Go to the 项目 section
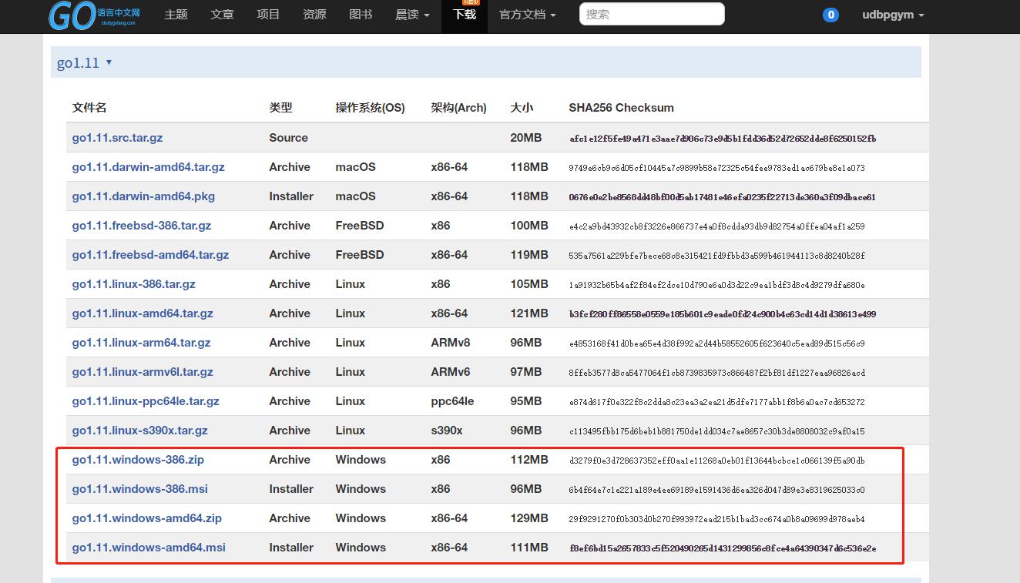The width and height of the screenshot is (1020, 583). [x=268, y=15]
